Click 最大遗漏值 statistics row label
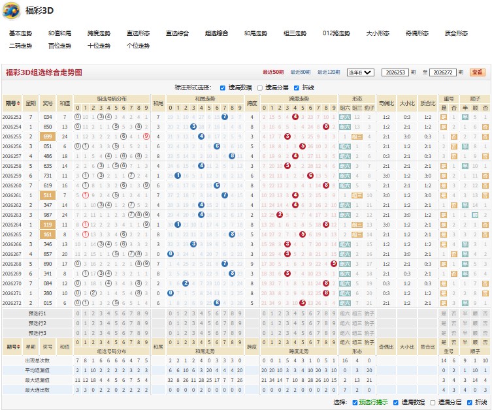The width and height of the screenshot is (492, 410). 37,380
